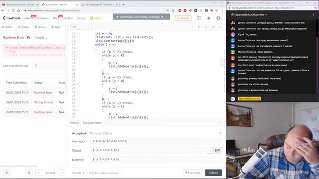Image resolution: width=319 pixels, height=179 pixels.
Task: Expand the Console dropdown
Action: click(x=78, y=173)
